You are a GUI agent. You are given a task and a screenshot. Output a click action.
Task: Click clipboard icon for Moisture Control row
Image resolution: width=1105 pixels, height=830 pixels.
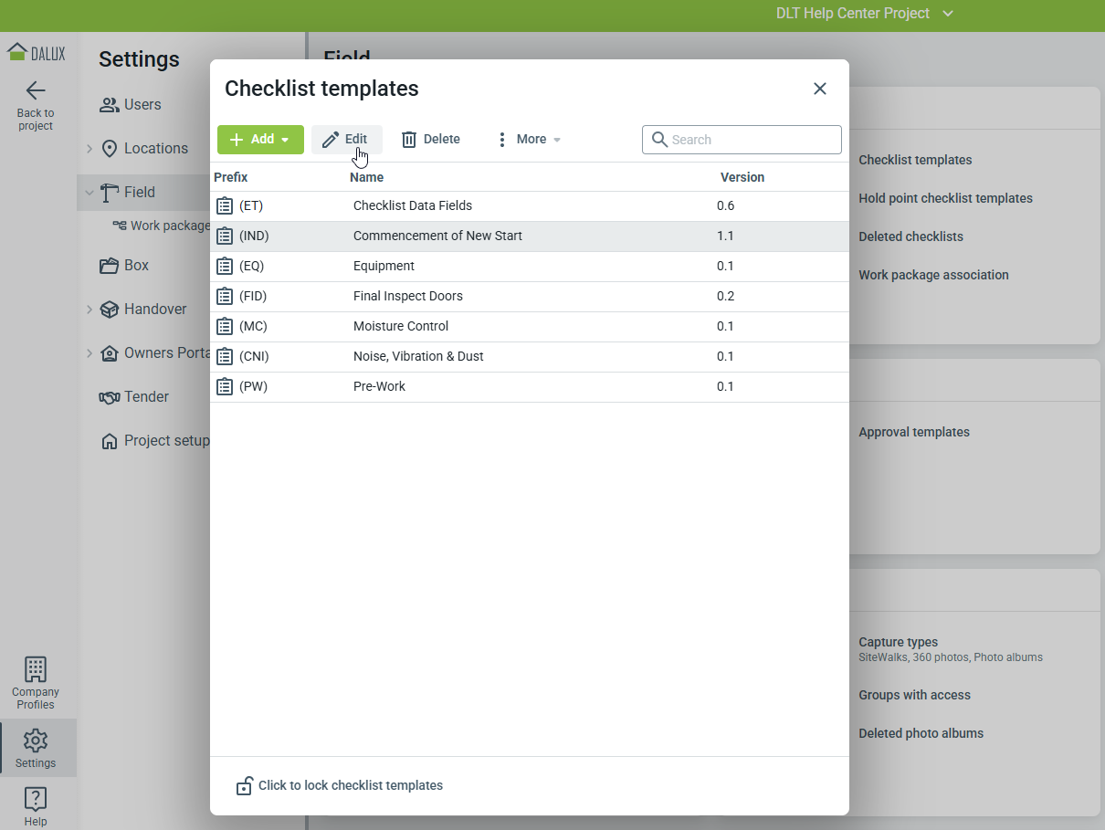(225, 326)
